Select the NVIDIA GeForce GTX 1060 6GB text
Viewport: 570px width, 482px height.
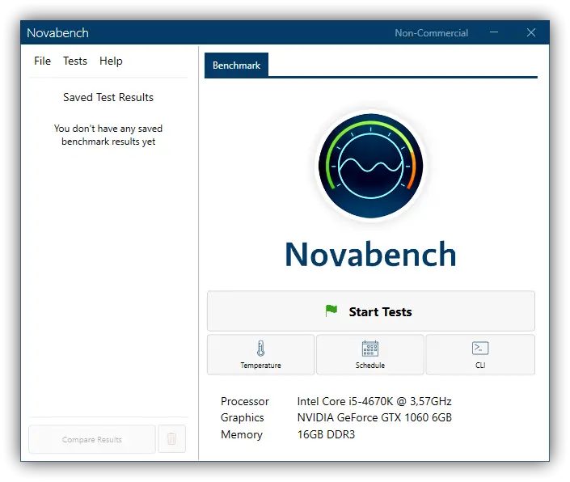[374, 417]
